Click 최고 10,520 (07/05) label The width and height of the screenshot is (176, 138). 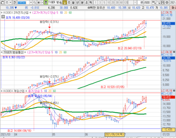click(x=113, y=87)
